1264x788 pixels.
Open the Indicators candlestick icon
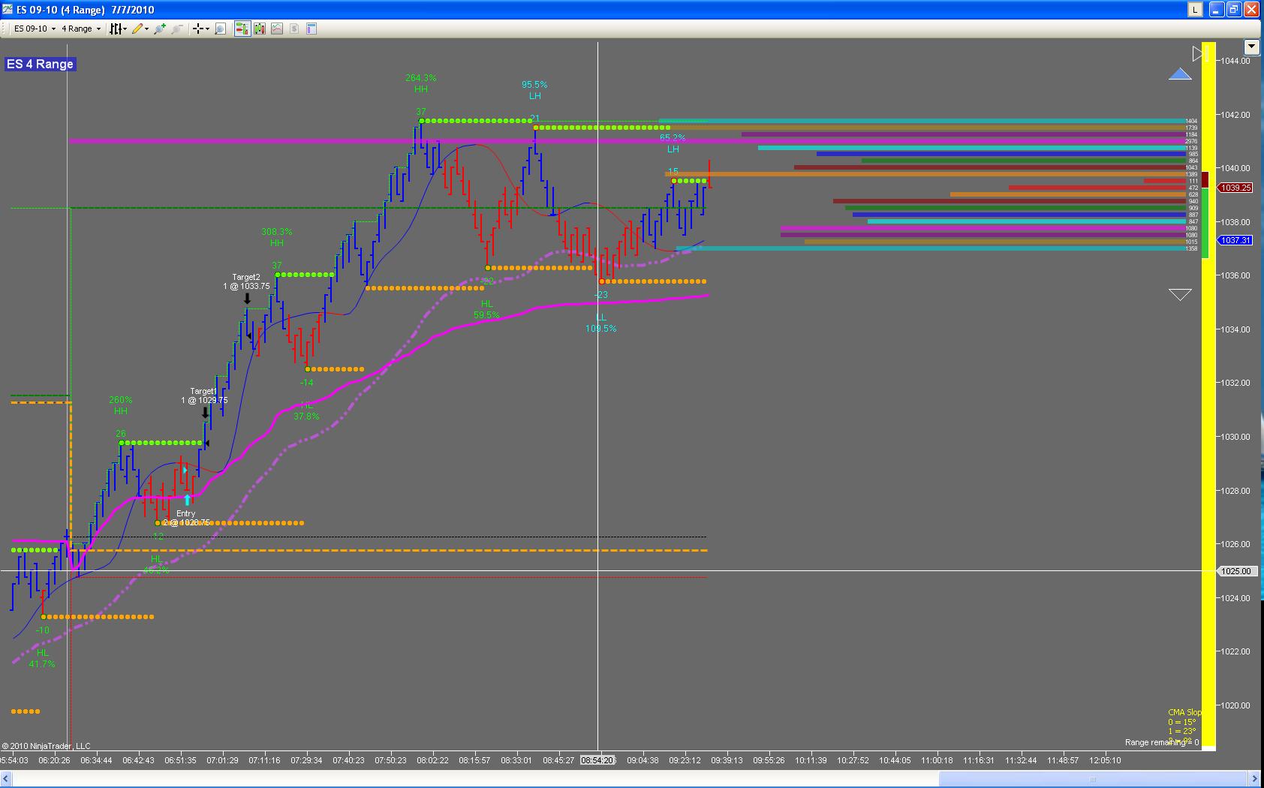[x=260, y=29]
